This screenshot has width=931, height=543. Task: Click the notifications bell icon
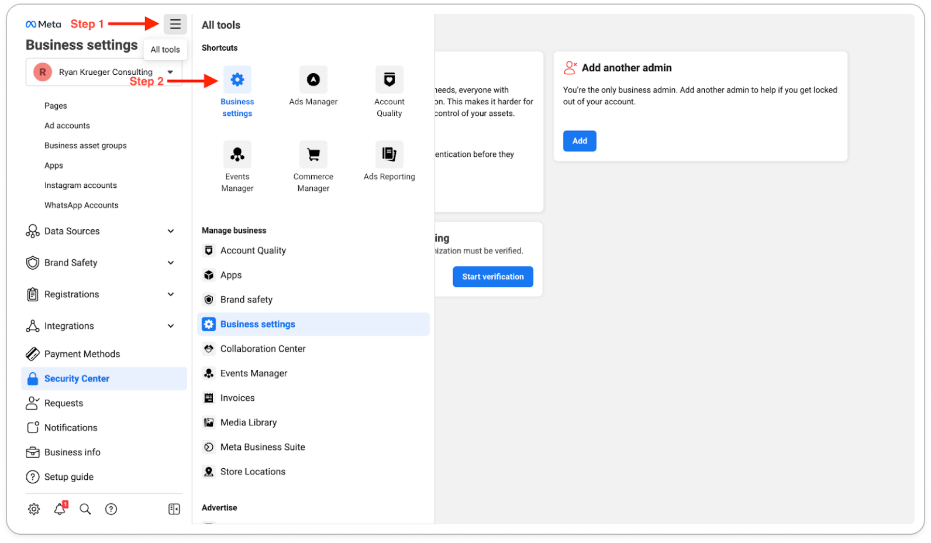[60, 509]
